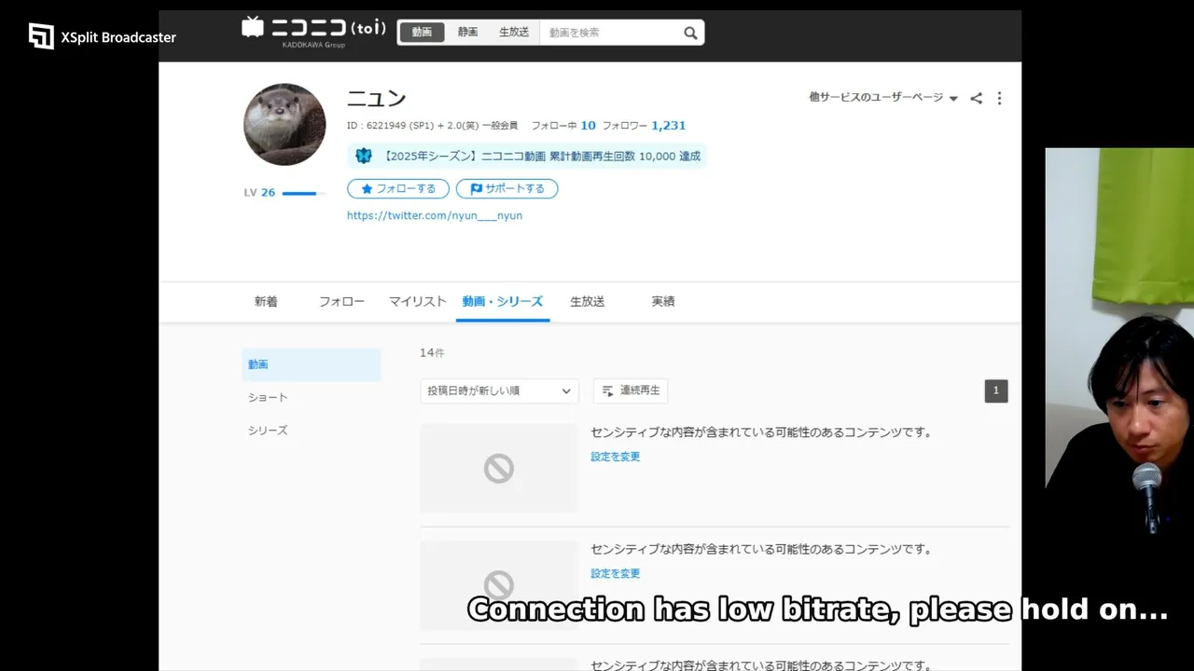
Task: Open the 2025年シーズン achievement banner
Action: tap(527, 156)
